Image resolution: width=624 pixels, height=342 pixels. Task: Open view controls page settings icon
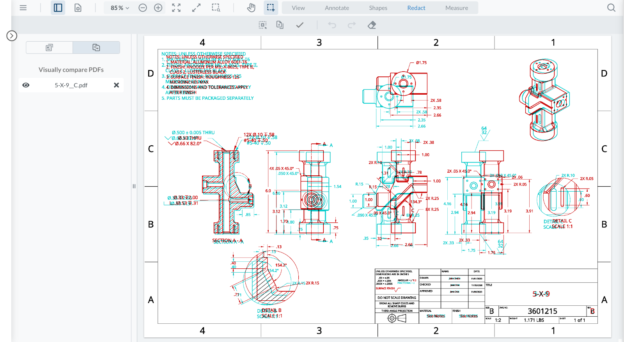click(x=78, y=8)
